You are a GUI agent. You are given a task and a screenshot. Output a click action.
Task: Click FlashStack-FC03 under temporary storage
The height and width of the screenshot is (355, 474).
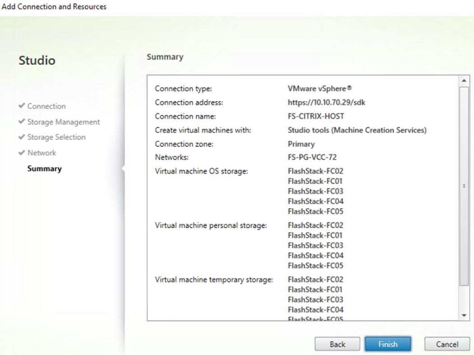(x=316, y=300)
